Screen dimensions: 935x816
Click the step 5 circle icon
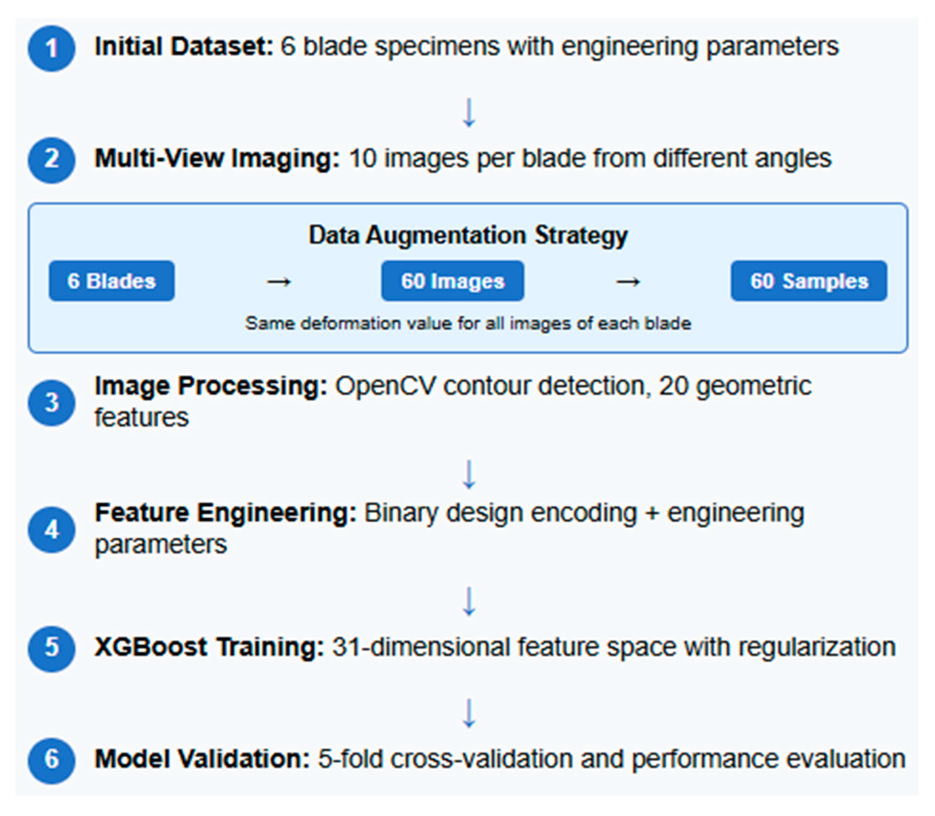click(51, 648)
